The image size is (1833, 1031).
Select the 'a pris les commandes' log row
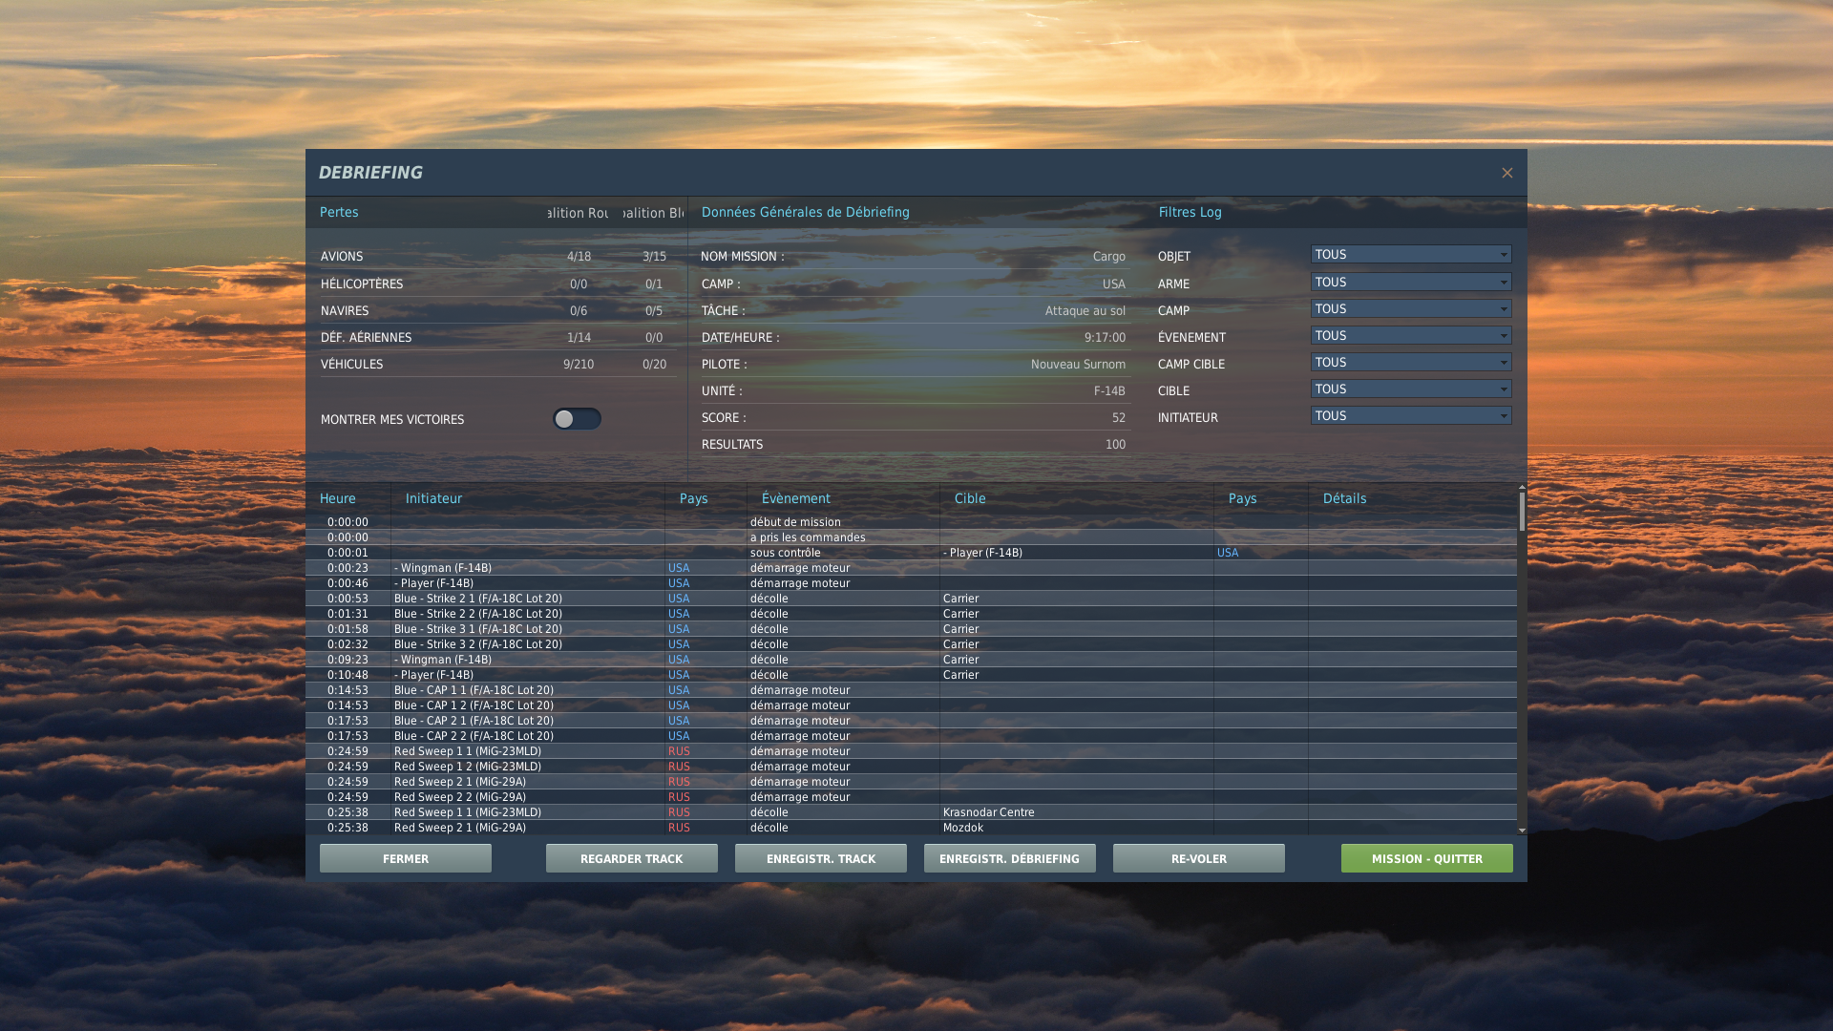911,537
